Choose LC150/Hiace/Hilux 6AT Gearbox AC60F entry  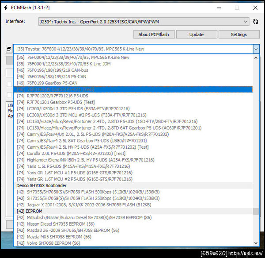(x=133, y=128)
